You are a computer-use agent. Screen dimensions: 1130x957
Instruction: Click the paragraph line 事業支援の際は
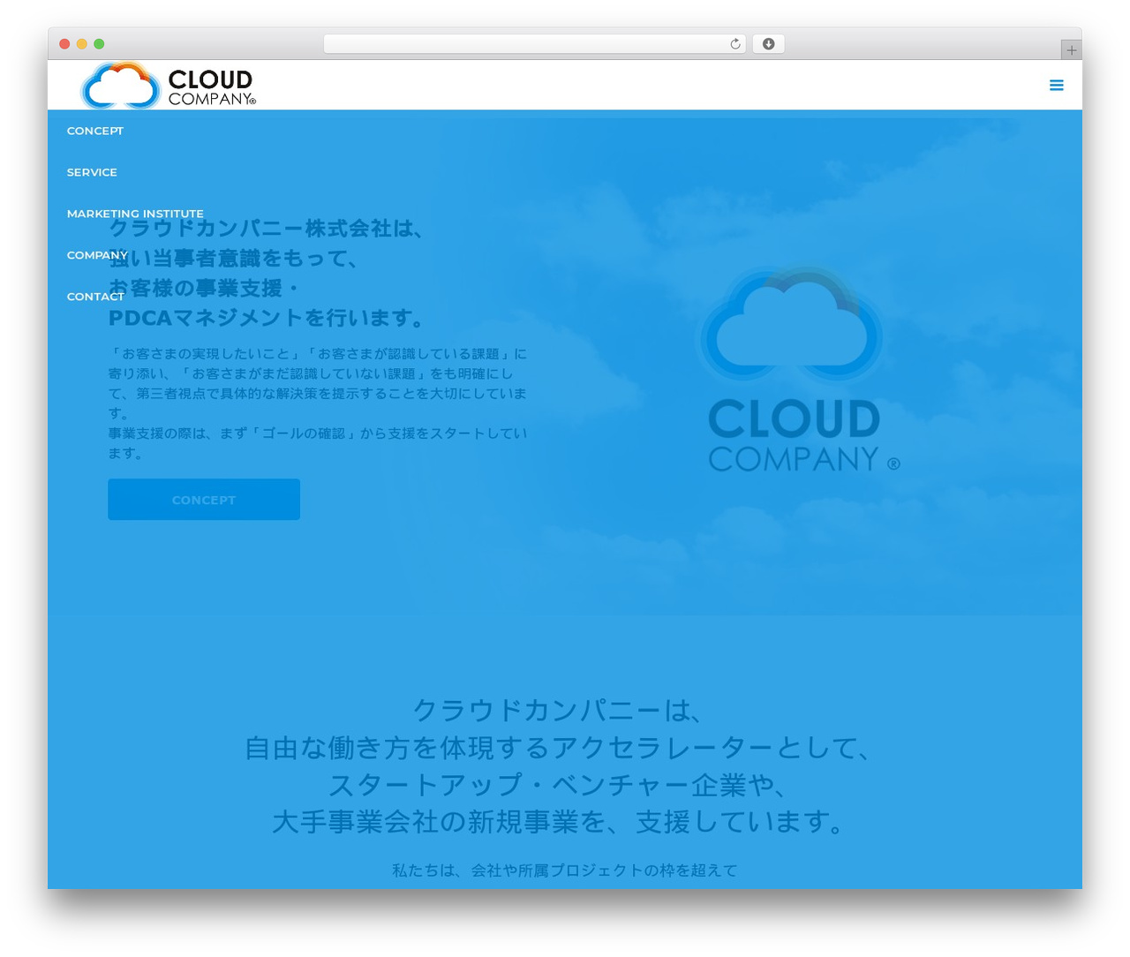click(318, 443)
